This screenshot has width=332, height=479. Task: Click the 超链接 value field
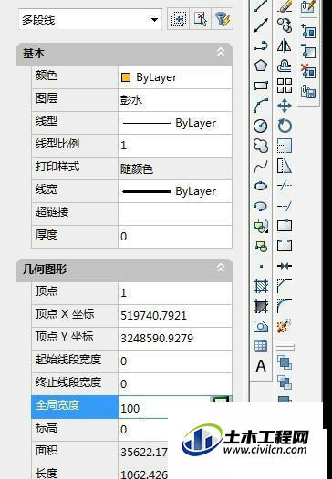click(175, 214)
